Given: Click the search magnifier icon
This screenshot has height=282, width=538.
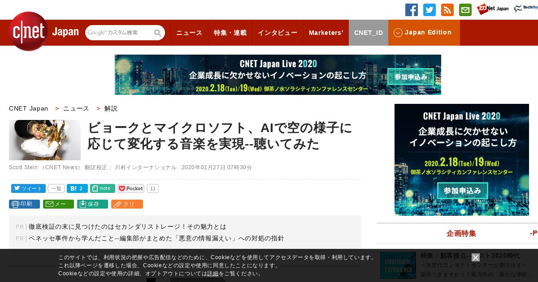Looking at the screenshot, I should point(158,33).
